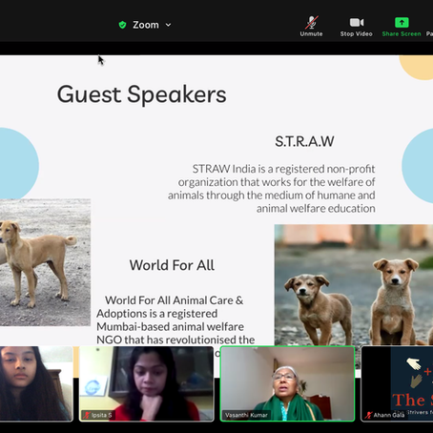
Task: Click the photo of the standing tan dog
Action: point(45,262)
